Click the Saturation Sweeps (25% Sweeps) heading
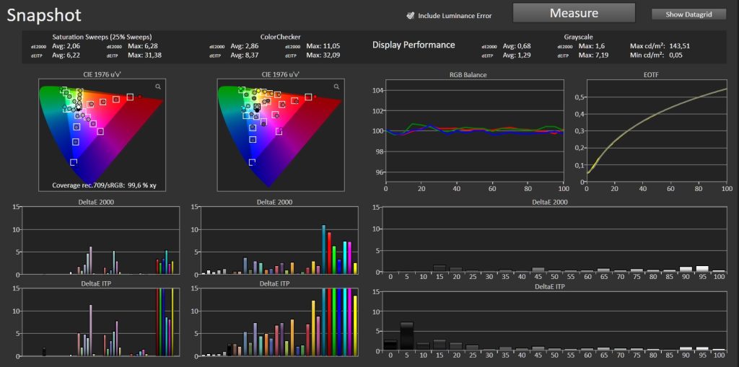Screen dimensions: 739x367 pos(102,37)
